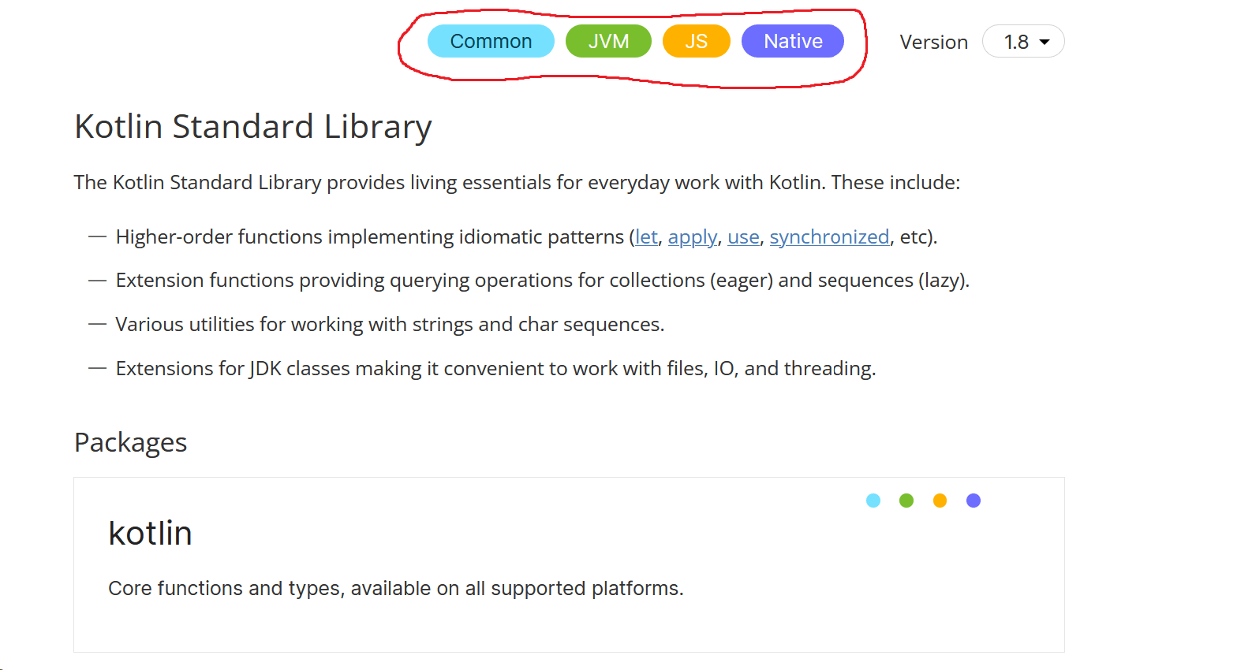Screen dimensions: 1252x670
Task: Open the "apply" function documentation link
Action: (x=692, y=236)
